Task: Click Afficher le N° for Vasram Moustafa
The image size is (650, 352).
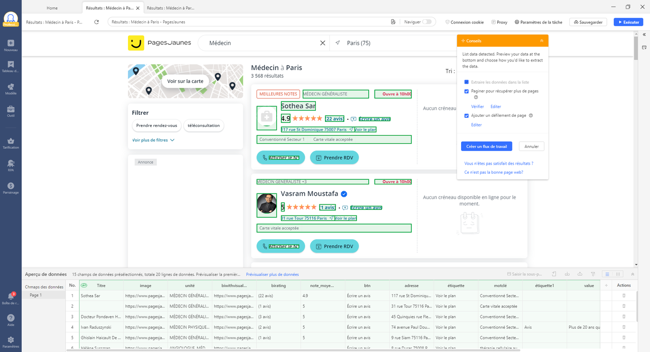Action: click(x=281, y=246)
